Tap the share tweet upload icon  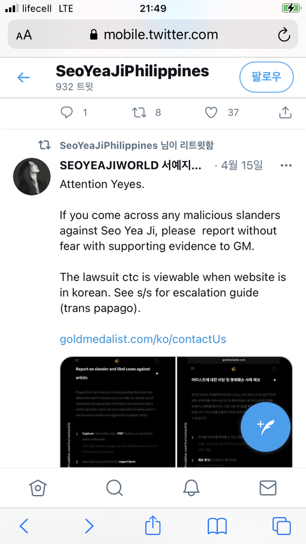tap(285, 112)
